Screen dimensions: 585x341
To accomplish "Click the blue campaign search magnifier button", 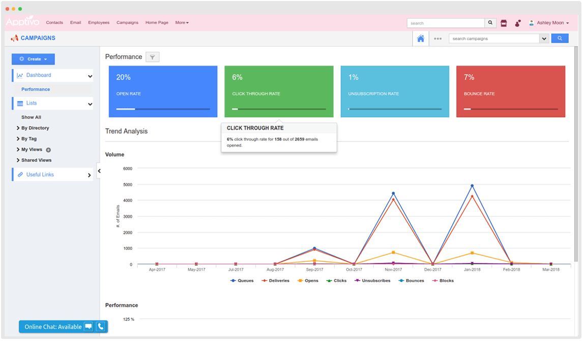I will (560, 39).
